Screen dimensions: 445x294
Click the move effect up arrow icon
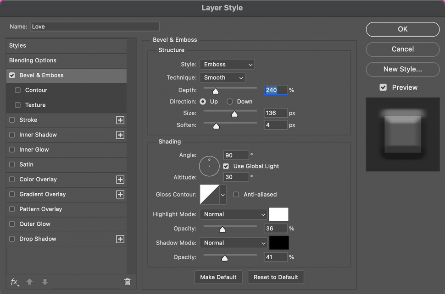click(x=29, y=282)
